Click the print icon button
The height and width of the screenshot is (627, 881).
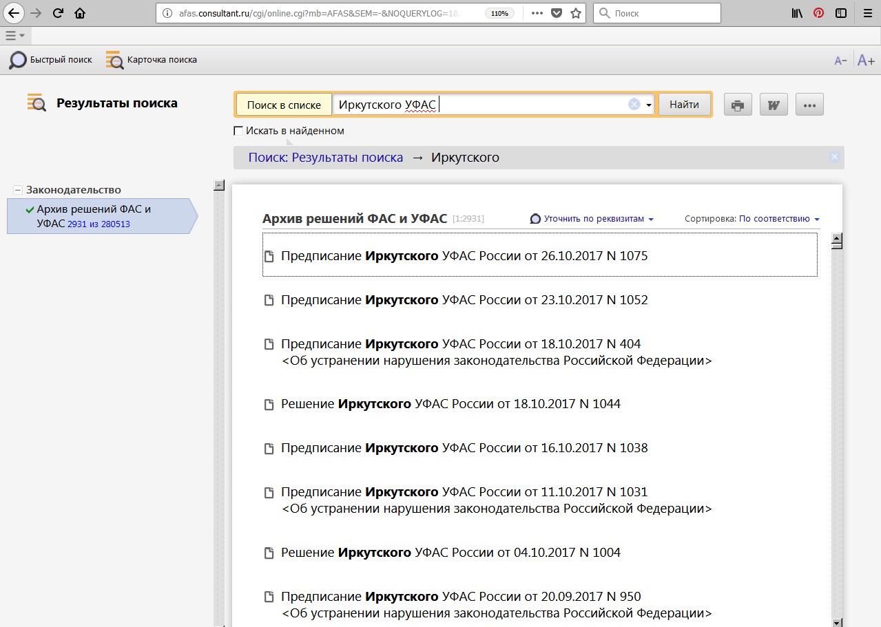click(738, 105)
